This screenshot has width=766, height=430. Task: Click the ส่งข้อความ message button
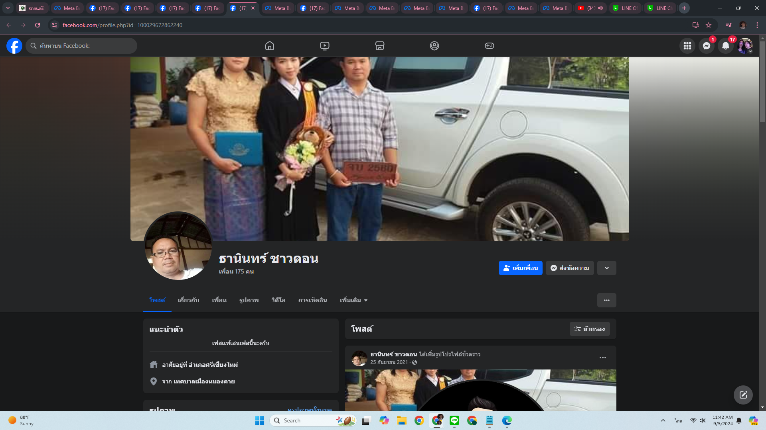coord(570,268)
